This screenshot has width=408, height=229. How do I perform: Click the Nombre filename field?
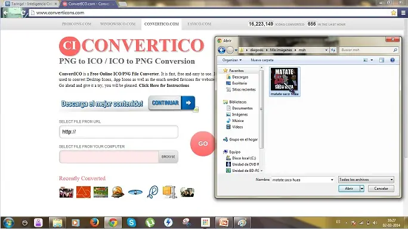(x=301, y=180)
